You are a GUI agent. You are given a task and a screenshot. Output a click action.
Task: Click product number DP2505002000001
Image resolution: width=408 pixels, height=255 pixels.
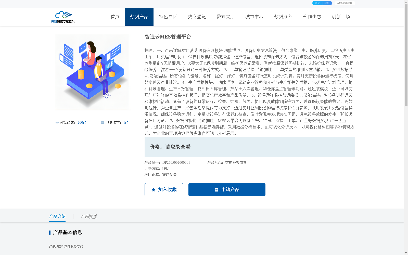coord(176,162)
